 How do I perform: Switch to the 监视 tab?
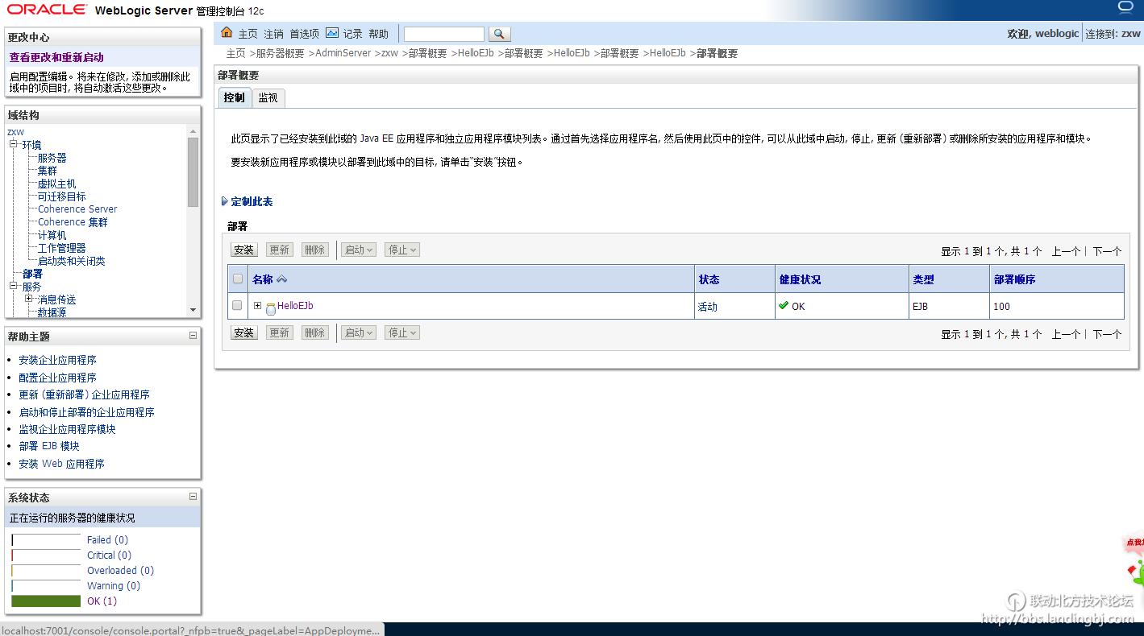point(268,97)
